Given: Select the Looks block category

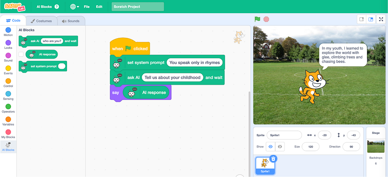Looking at the screenshot, I should (8, 45).
